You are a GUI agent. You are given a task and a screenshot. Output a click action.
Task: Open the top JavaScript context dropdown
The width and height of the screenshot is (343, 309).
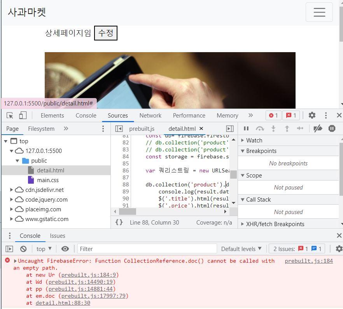click(44, 249)
